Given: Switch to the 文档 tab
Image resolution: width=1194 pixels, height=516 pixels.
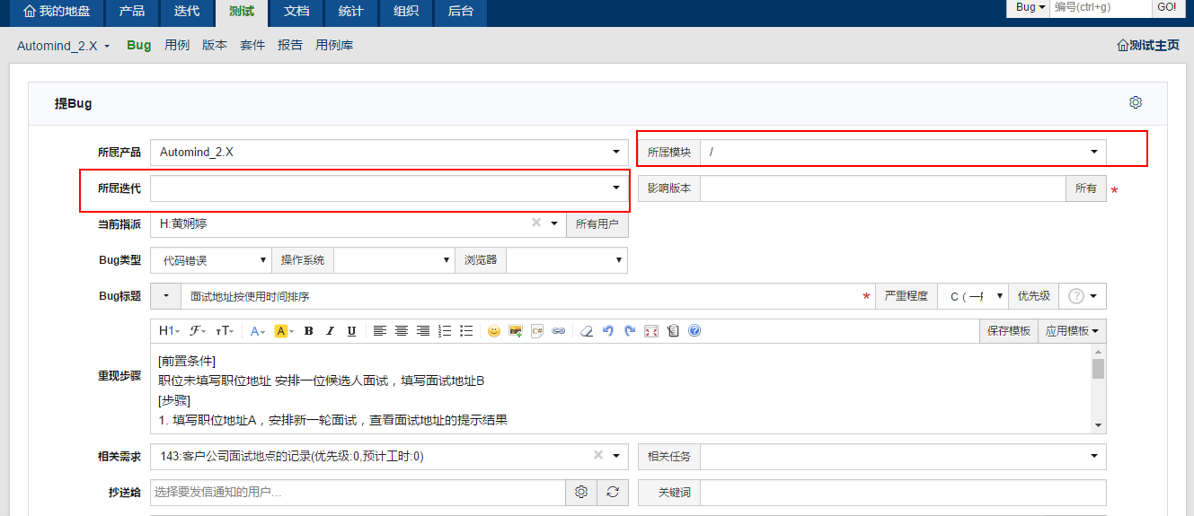Looking at the screenshot, I should click(x=296, y=12).
